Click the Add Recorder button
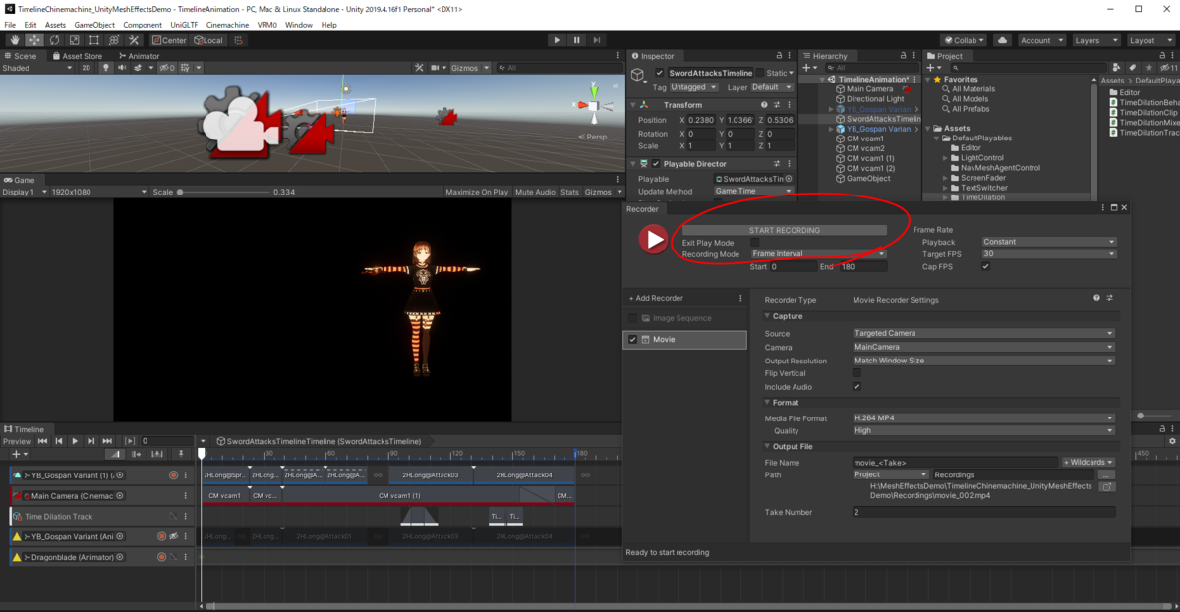 pos(659,298)
